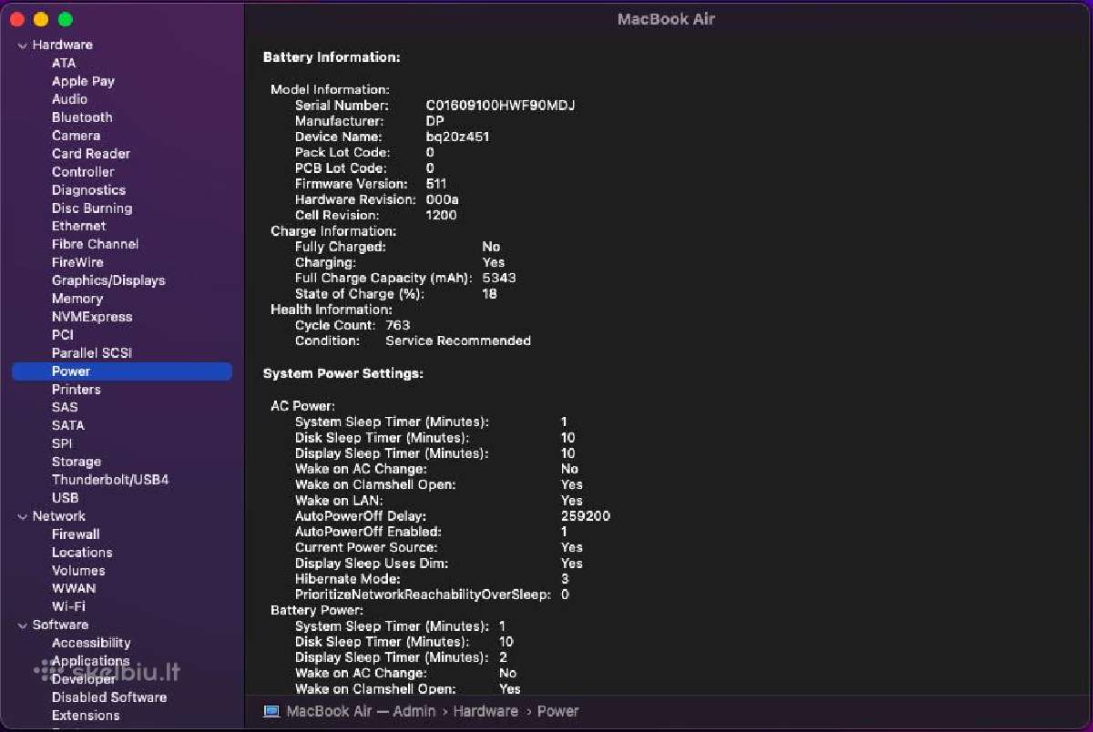
Task: Select Wi-Fi in the sidebar
Action: click(x=68, y=606)
